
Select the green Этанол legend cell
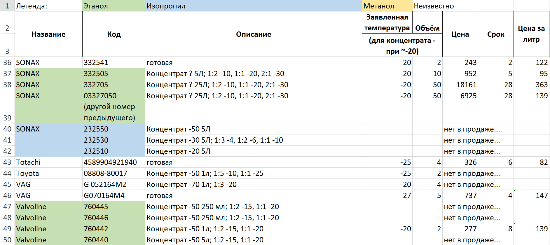[114, 6]
